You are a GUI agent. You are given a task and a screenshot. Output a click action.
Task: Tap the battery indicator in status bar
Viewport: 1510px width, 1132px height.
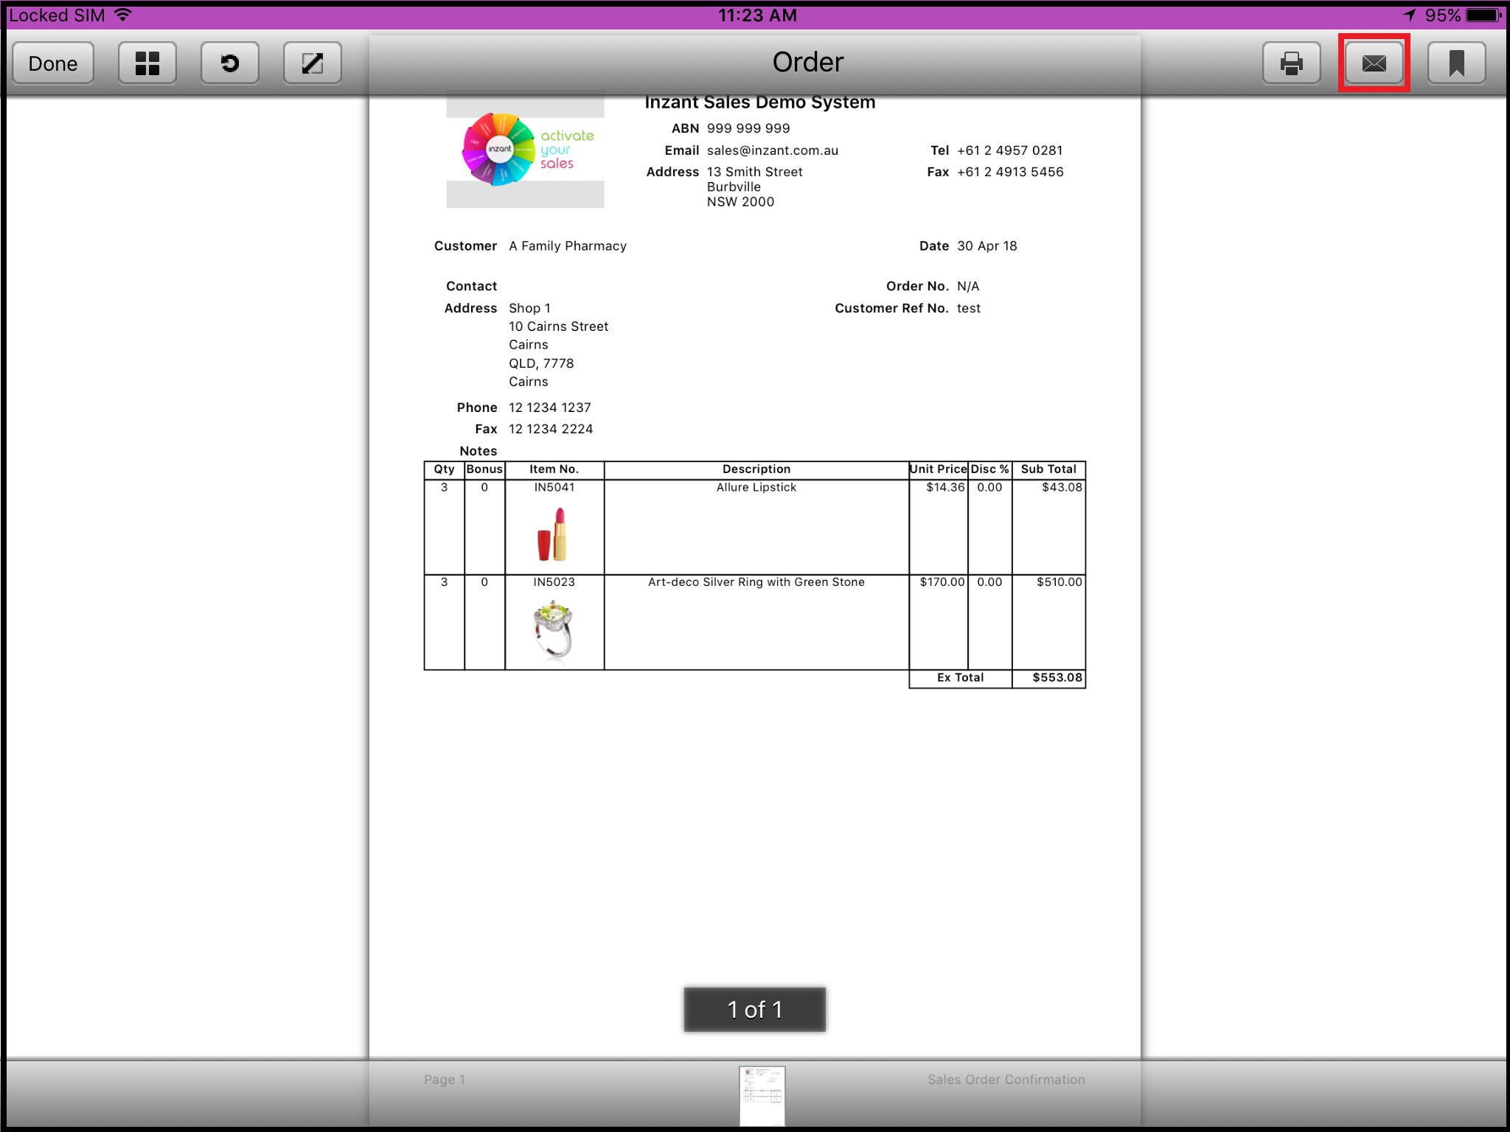click(x=1483, y=15)
